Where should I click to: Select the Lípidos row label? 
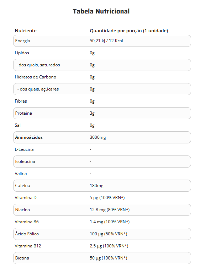click(x=22, y=53)
